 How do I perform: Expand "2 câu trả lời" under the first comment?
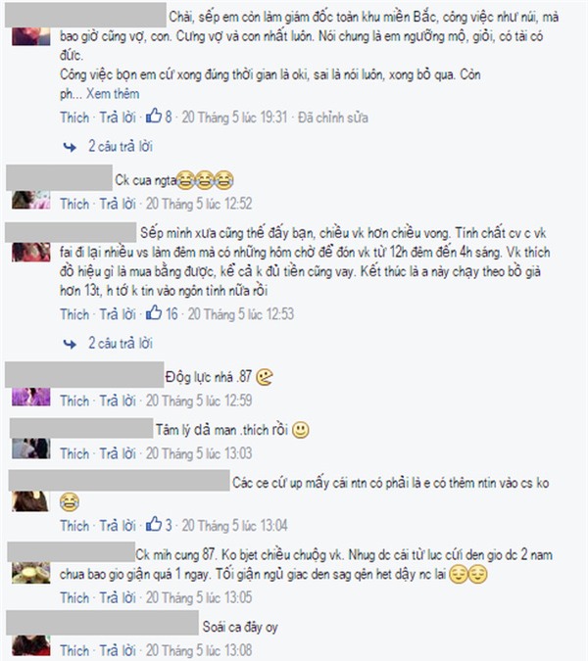tap(121, 146)
